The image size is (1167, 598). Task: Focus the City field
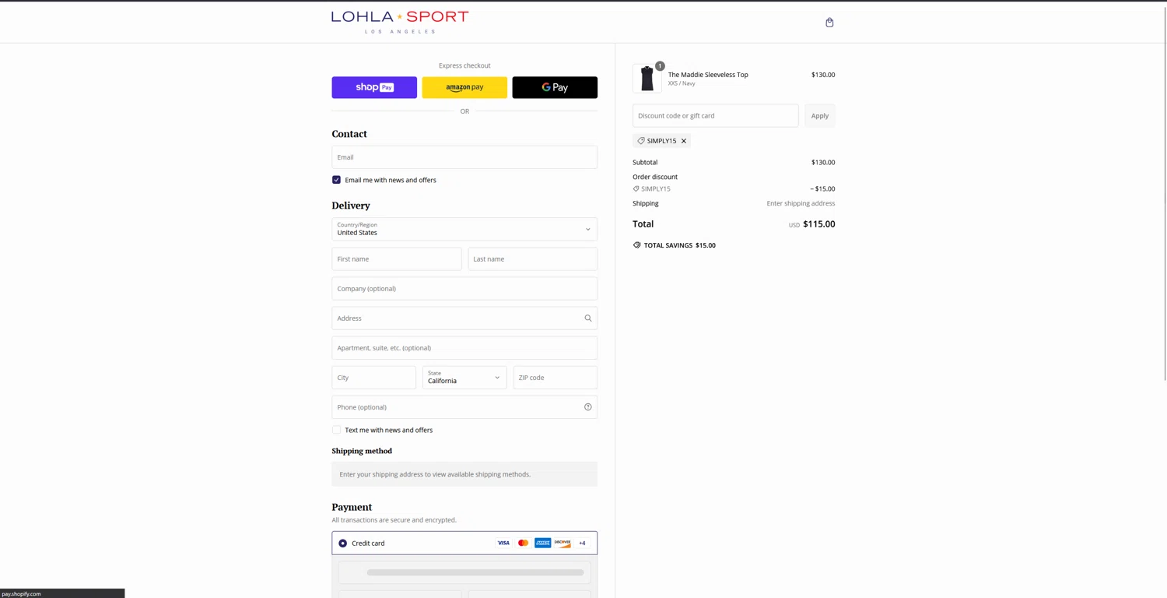(374, 378)
